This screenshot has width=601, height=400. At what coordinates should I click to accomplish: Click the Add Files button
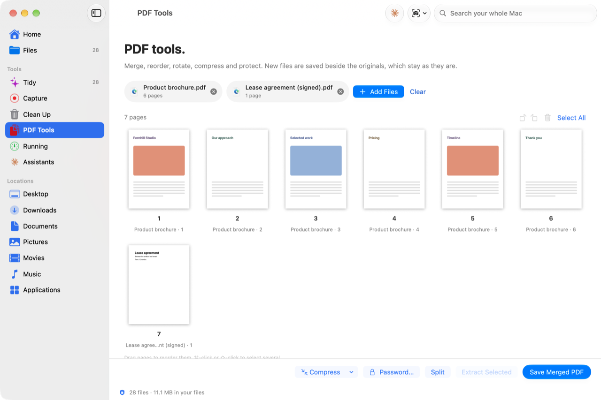[378, 92]
